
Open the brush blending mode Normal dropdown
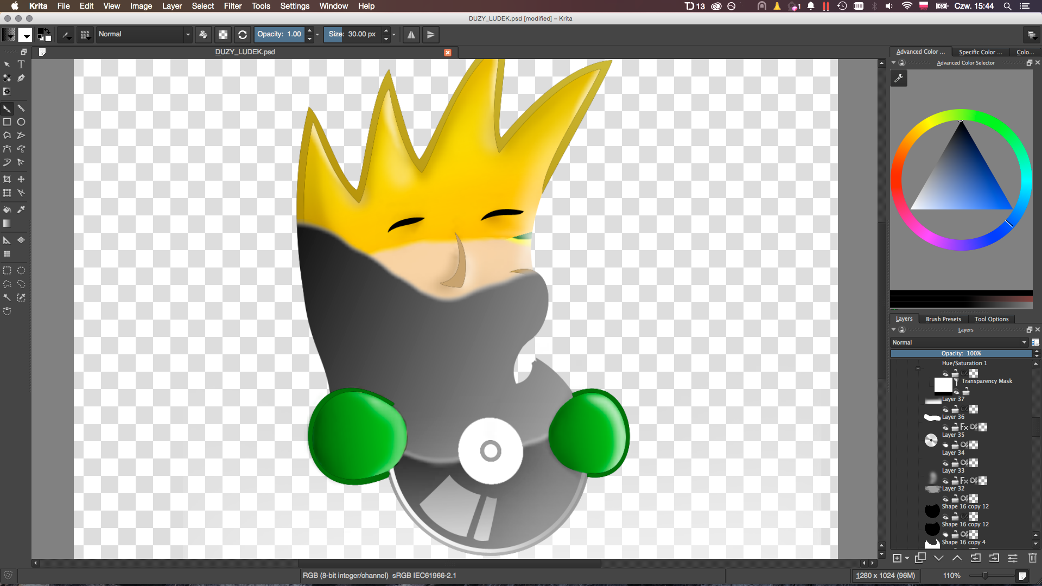(144, 34)
